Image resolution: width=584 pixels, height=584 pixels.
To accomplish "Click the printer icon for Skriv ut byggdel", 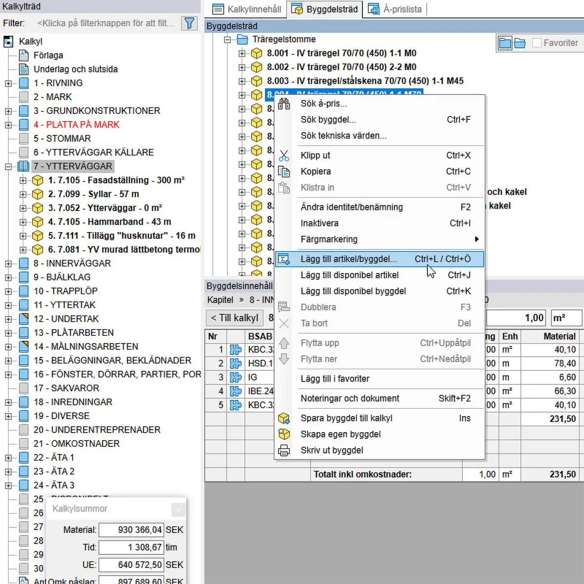I will (x=284, y=451).
